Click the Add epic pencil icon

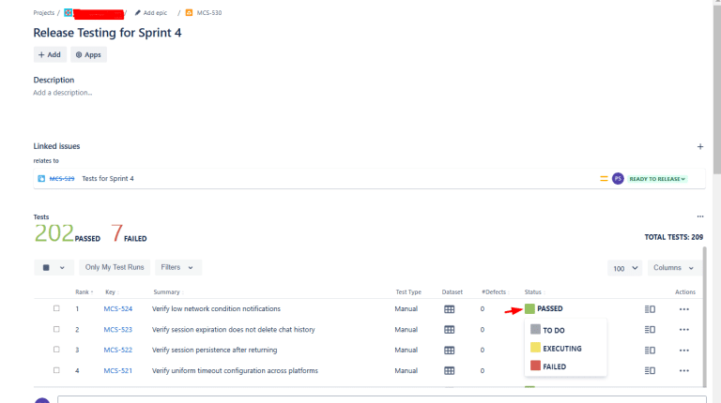coord(137,13)
